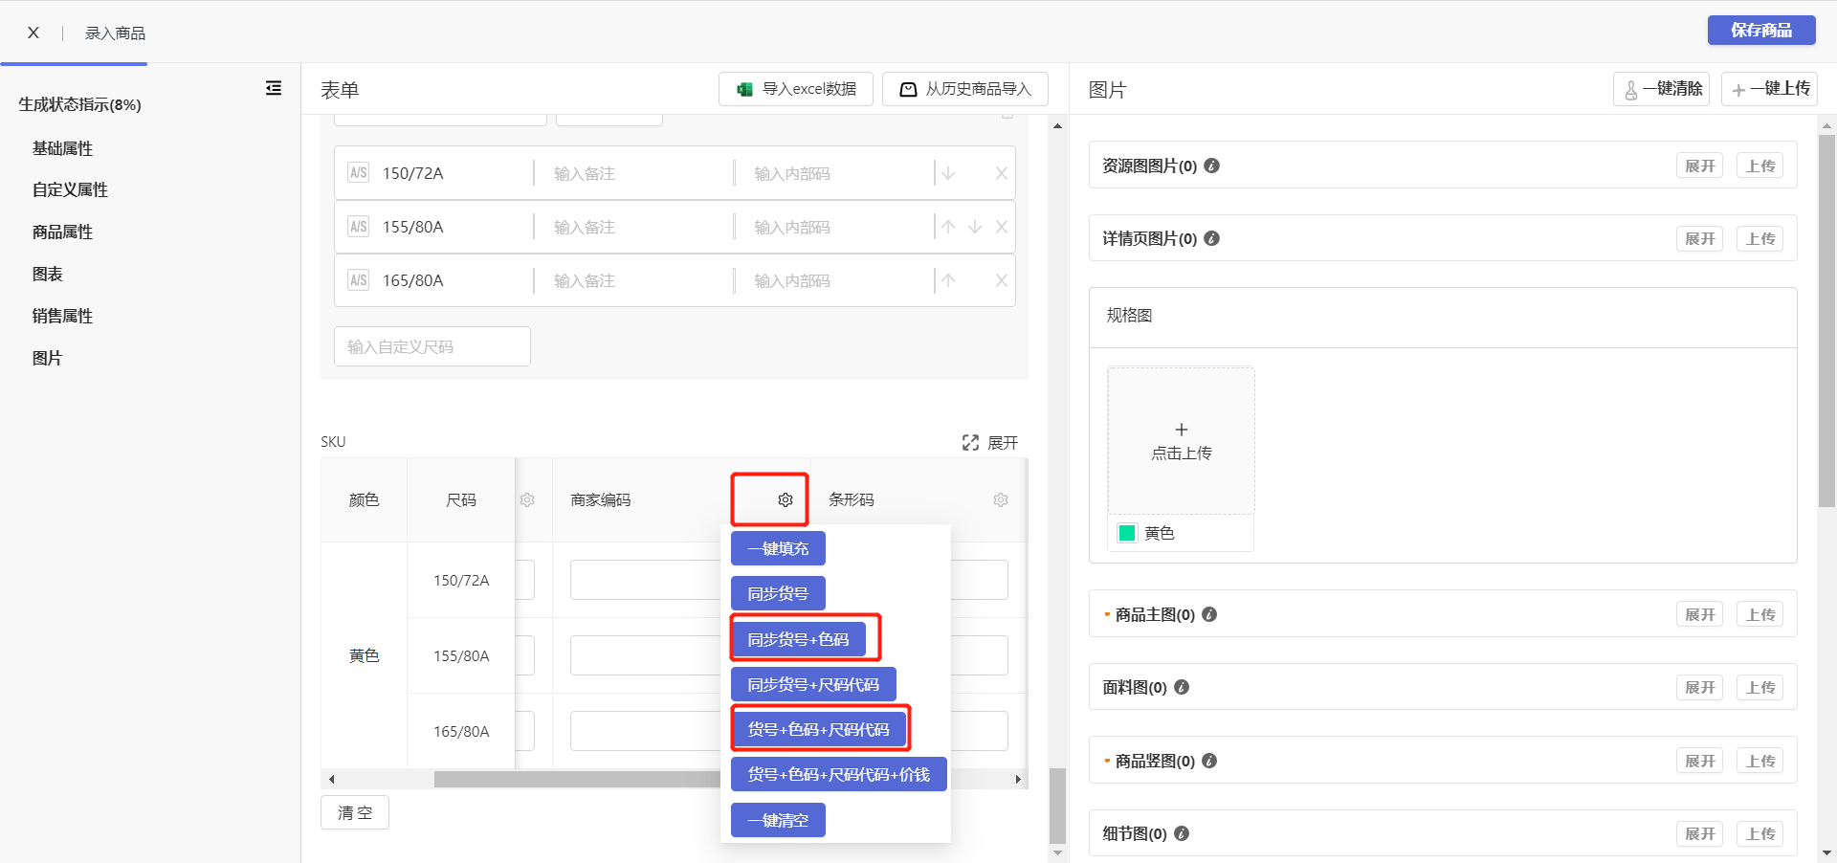The width and height of the screenshot is (1837, 863).
Task: Expand the SKU table with 展开
Action: pyautogui.click(x=990, y=442)
